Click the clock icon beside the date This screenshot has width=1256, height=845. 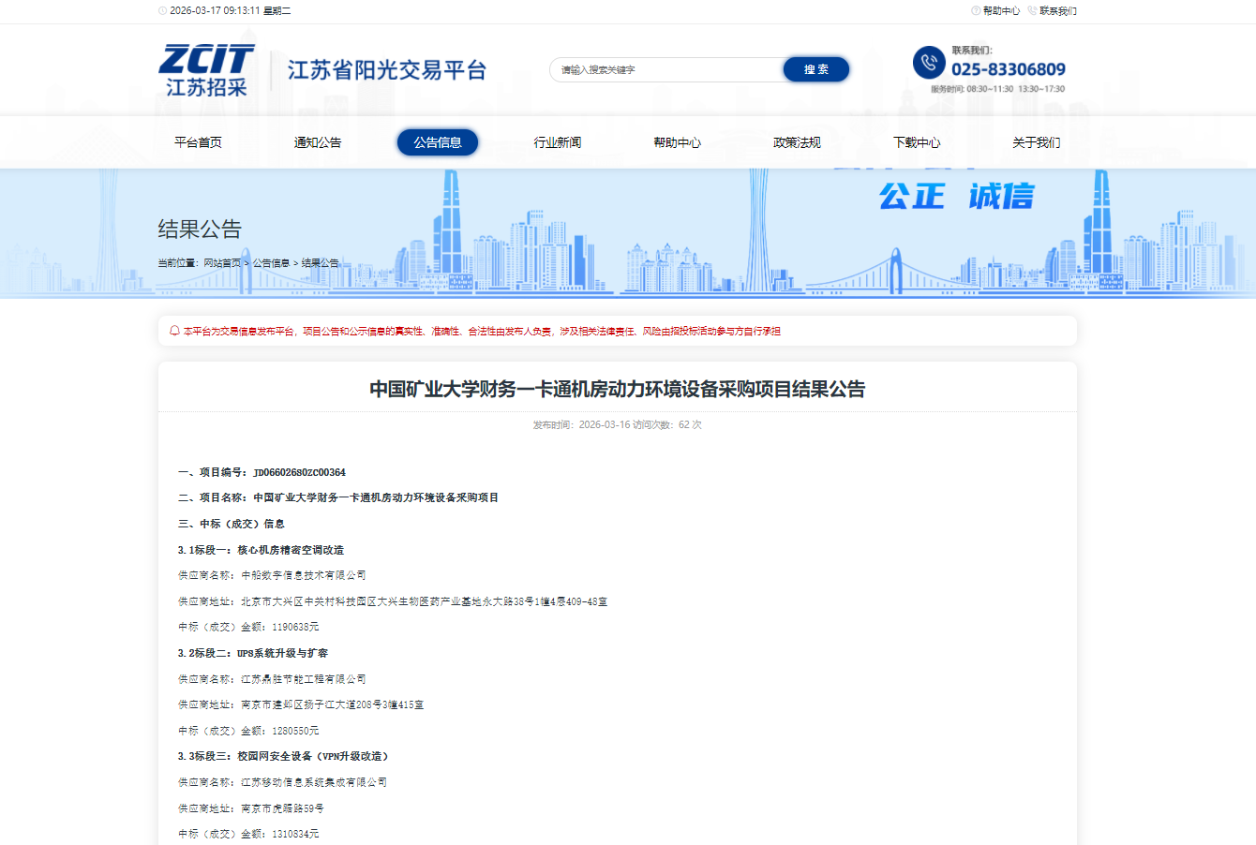click(x=162, y=11)
